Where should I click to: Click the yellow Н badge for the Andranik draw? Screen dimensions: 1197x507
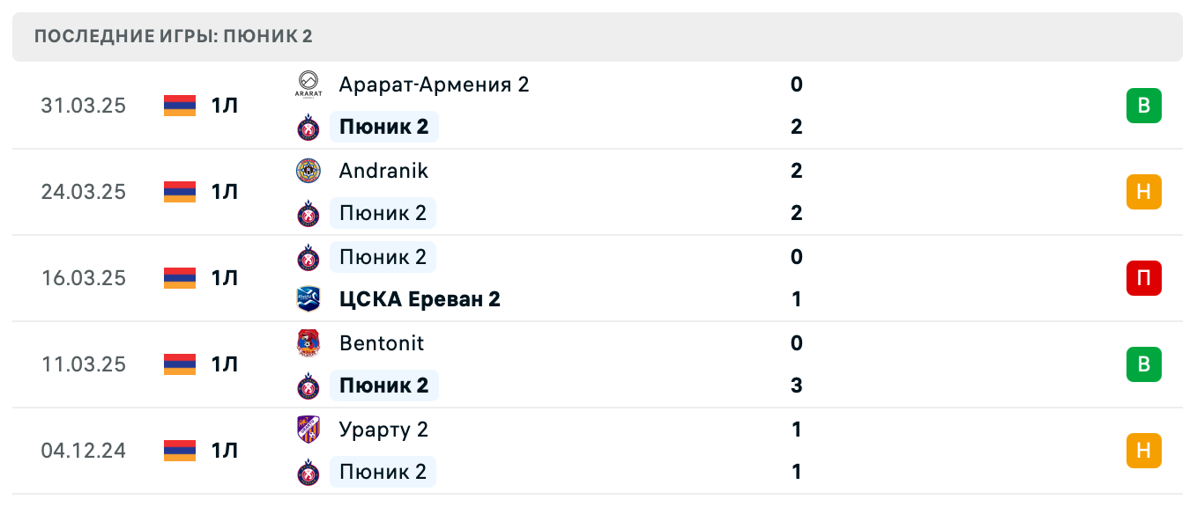1144,192
